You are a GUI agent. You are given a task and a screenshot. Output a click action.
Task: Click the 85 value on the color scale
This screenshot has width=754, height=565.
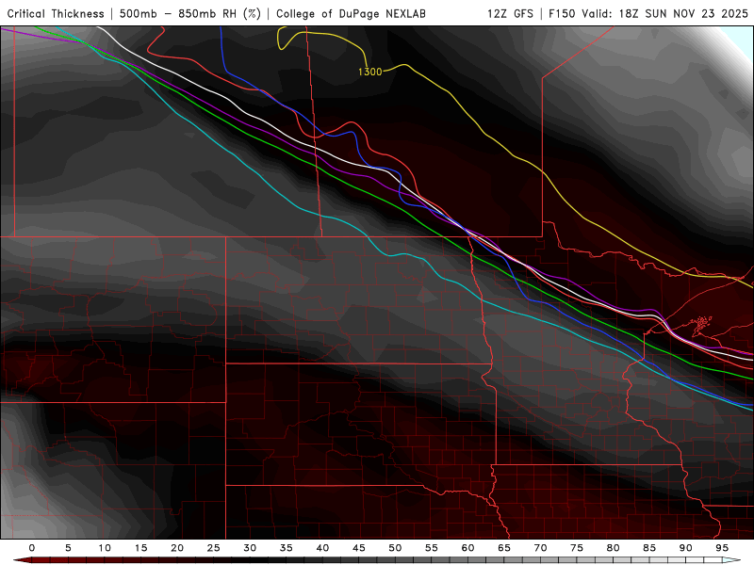pyautogui.click(x=649, y=548)
